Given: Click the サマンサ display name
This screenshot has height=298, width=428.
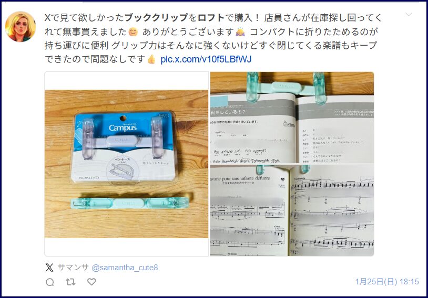Looking at the screenshot, I should (73, 267).
